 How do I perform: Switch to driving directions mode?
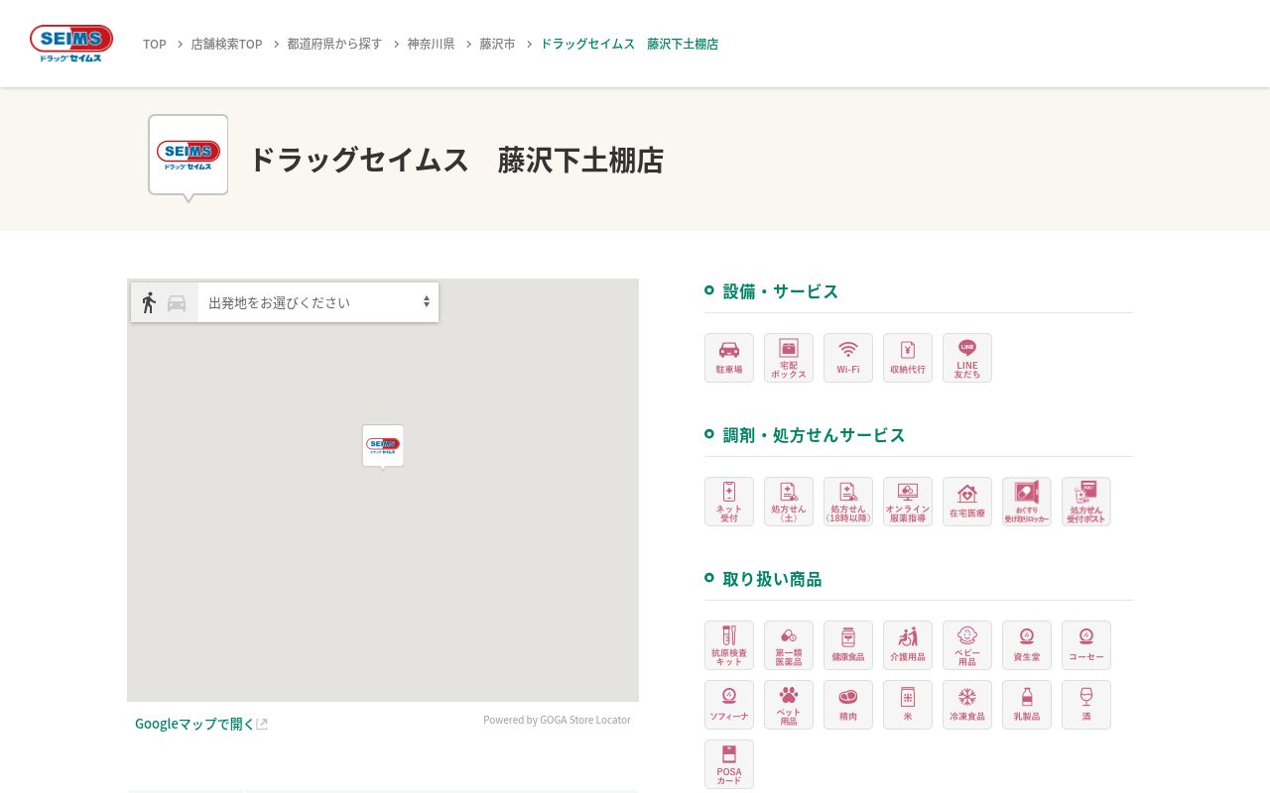(177, 303)
